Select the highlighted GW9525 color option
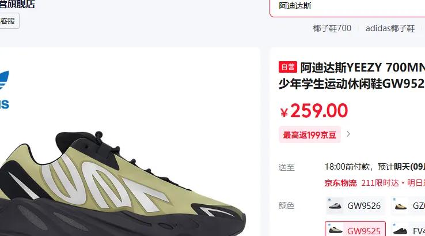The image size is (425, 236). (355, 229)
